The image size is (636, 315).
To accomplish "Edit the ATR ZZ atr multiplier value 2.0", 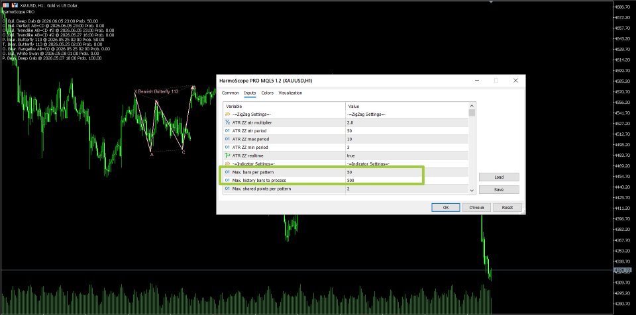I will [x=407, y=122].
